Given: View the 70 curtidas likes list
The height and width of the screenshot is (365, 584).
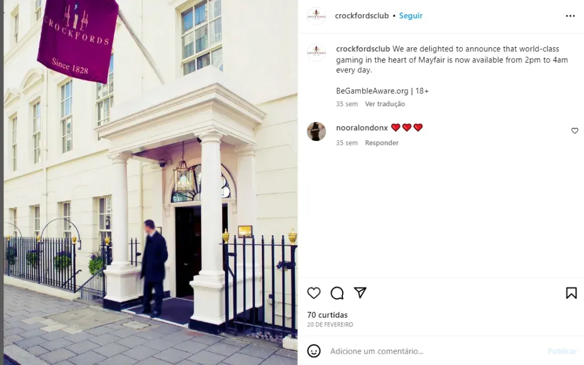Looking at the screenshot, I should 327,315.
